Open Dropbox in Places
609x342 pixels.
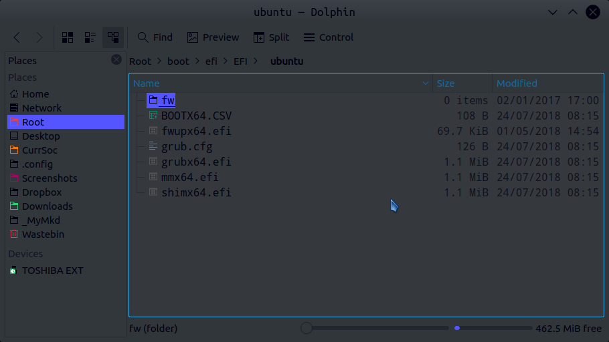66,192
